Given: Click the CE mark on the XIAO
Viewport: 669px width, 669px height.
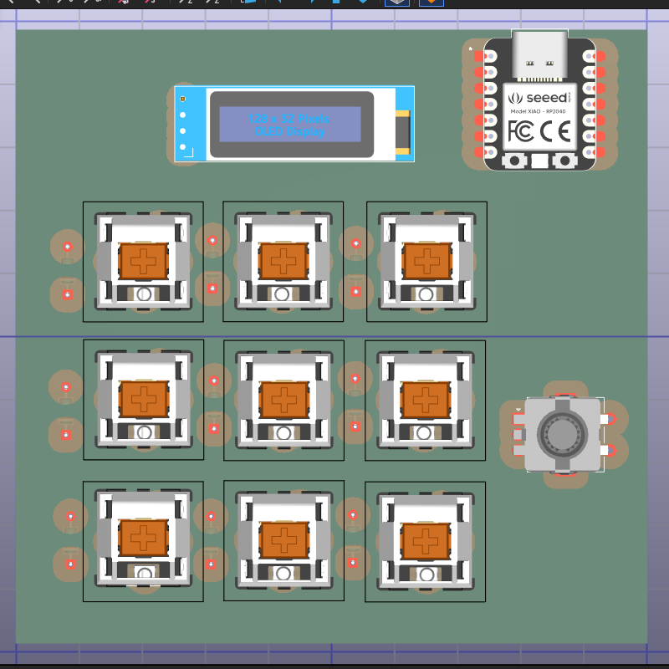Looking at the screenshot, I should pos(555,131).
